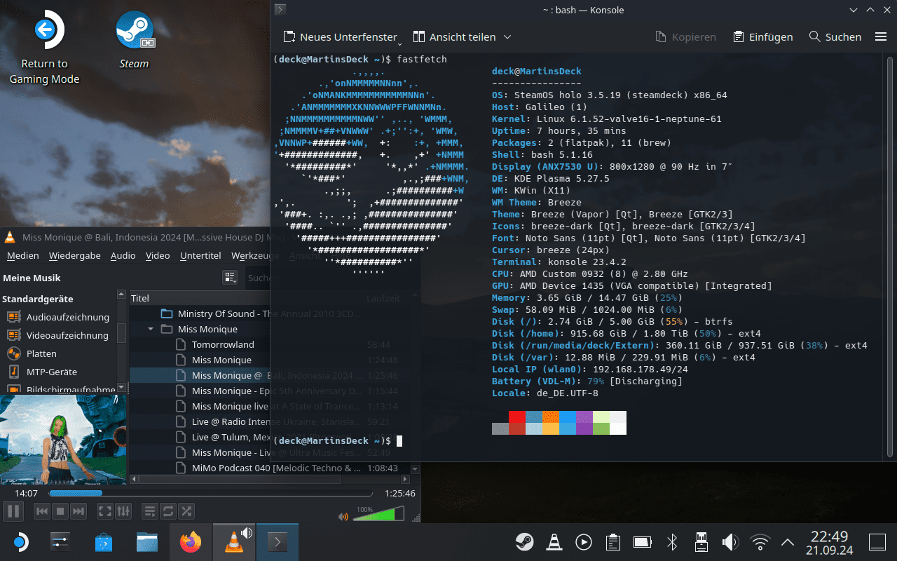Click VLC sidebar scroll down arrow

pyautogui.click(x=122, y=387)
